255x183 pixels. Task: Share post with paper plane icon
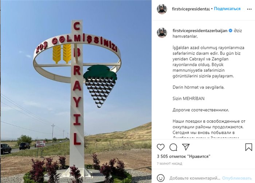186,147
